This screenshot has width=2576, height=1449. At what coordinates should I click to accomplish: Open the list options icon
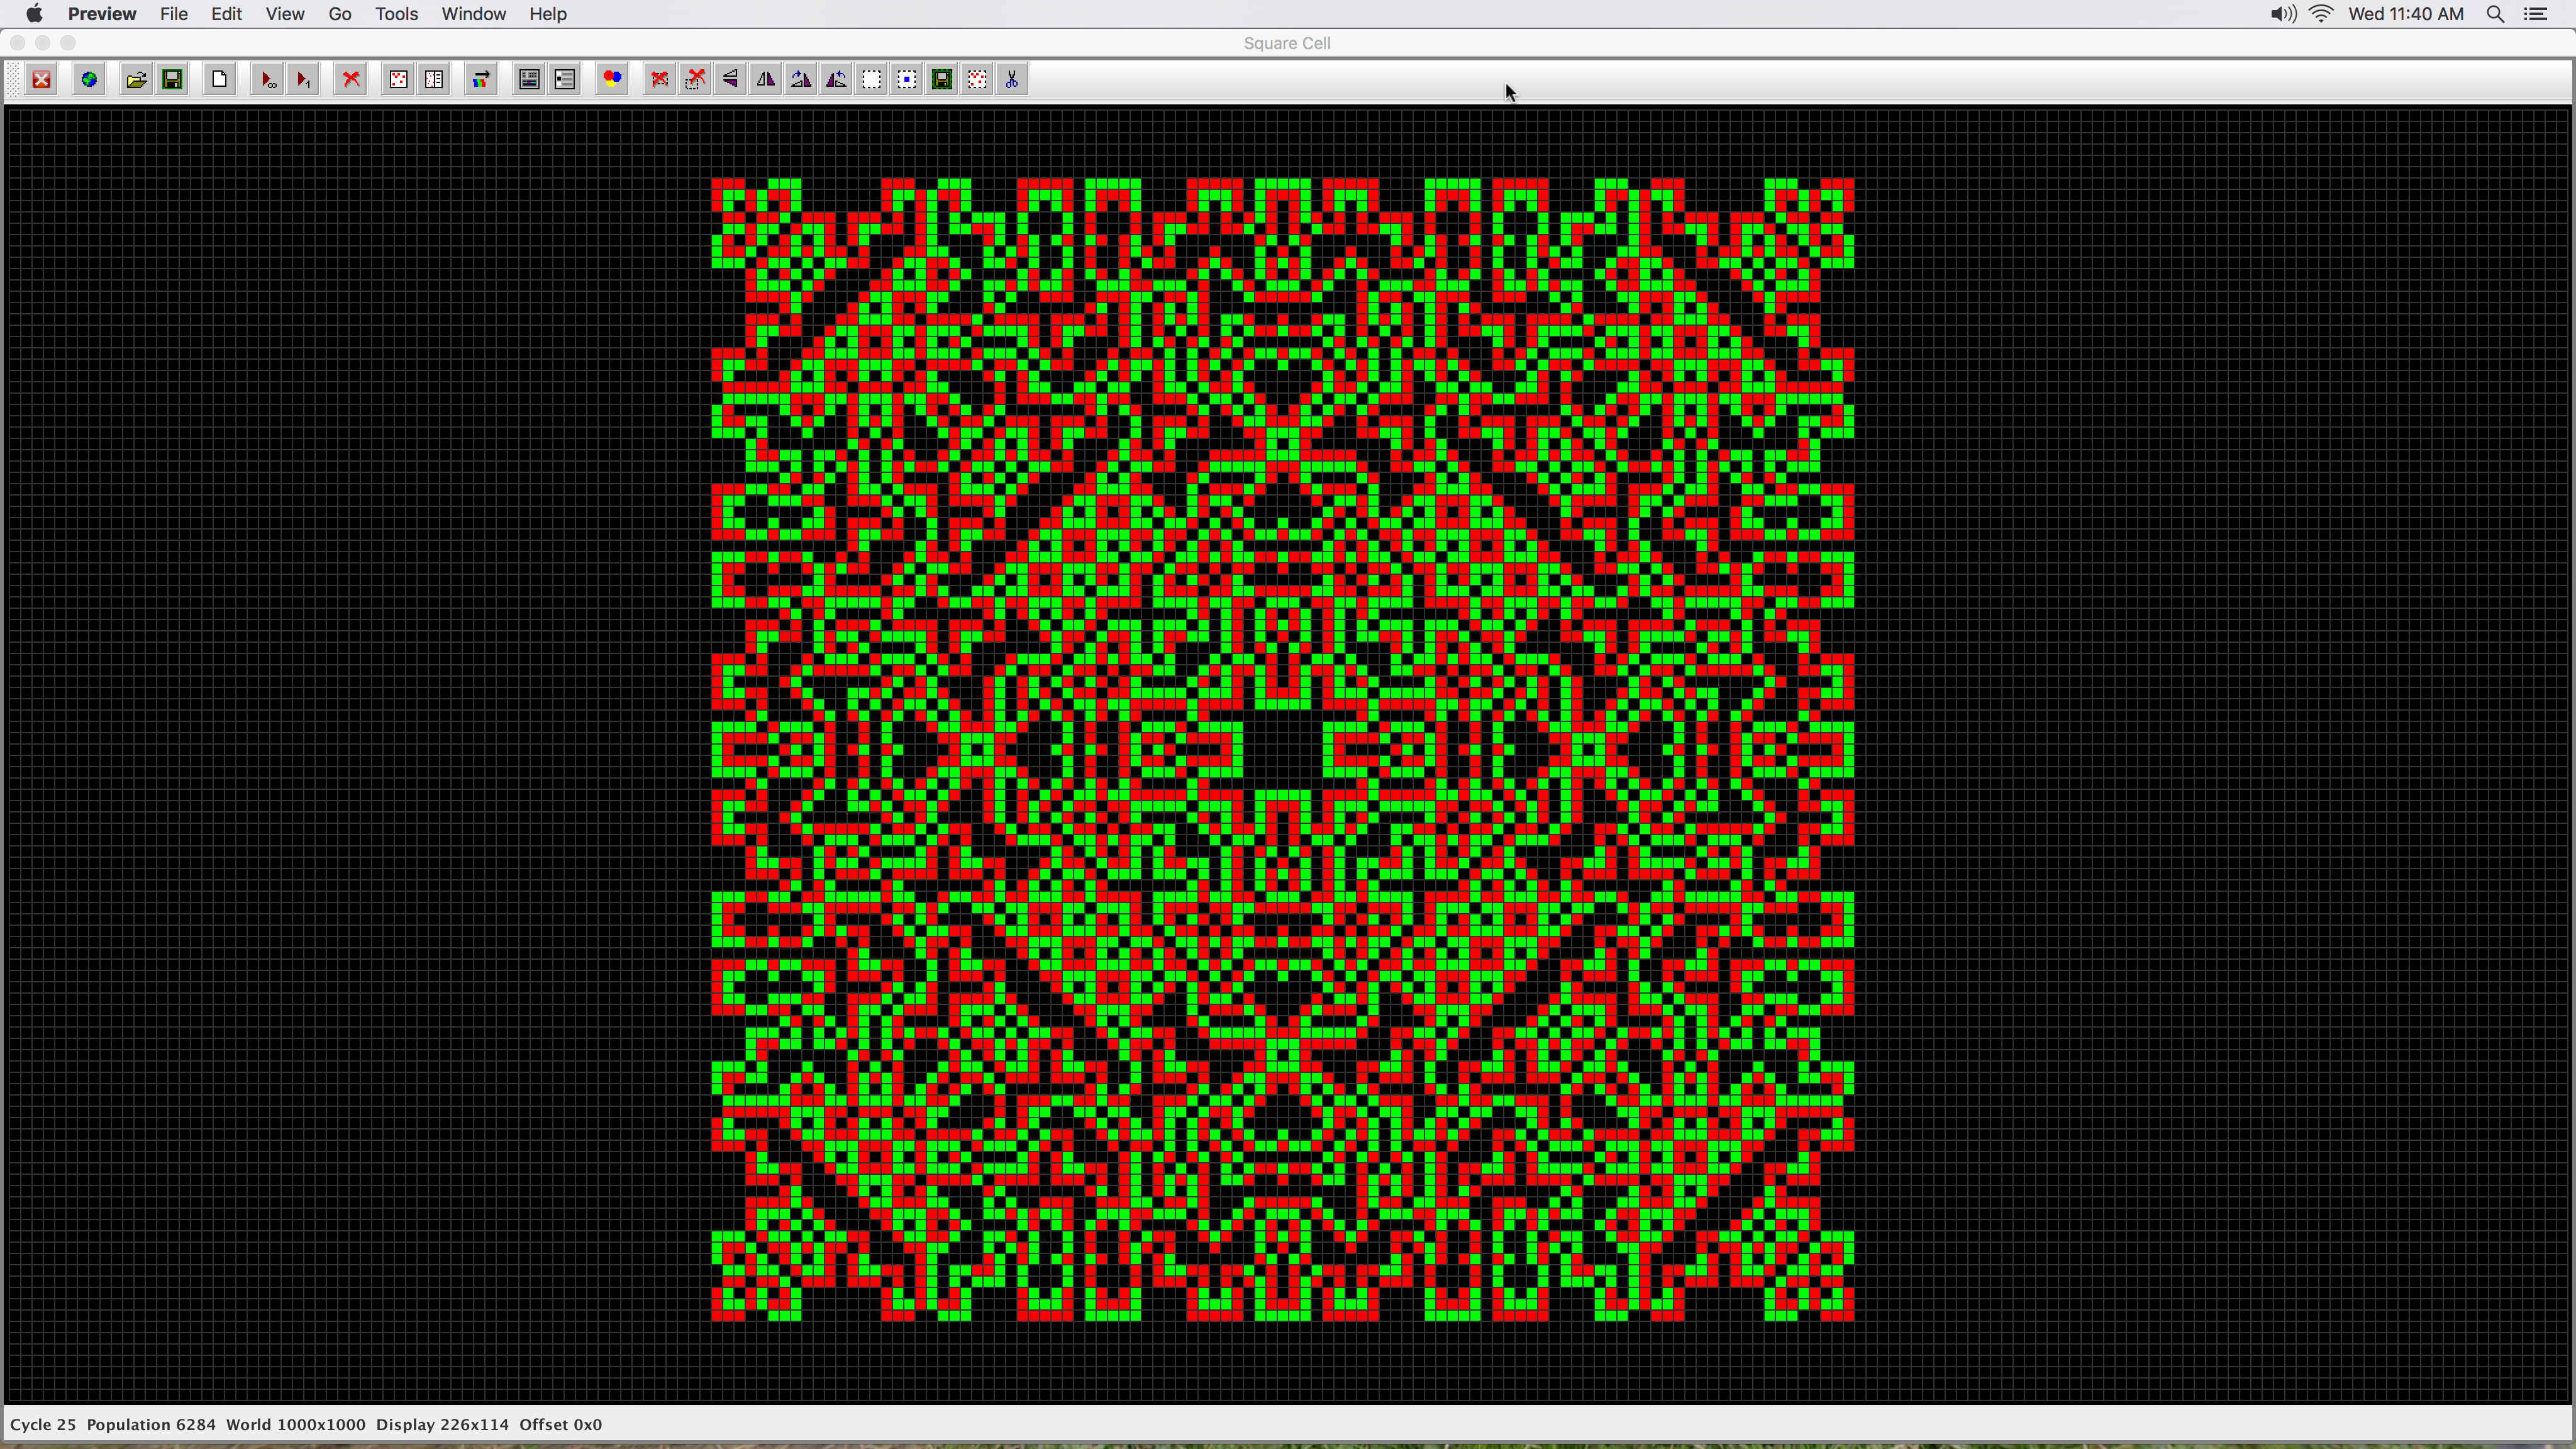pyautogui.click(x=565, y=80)
